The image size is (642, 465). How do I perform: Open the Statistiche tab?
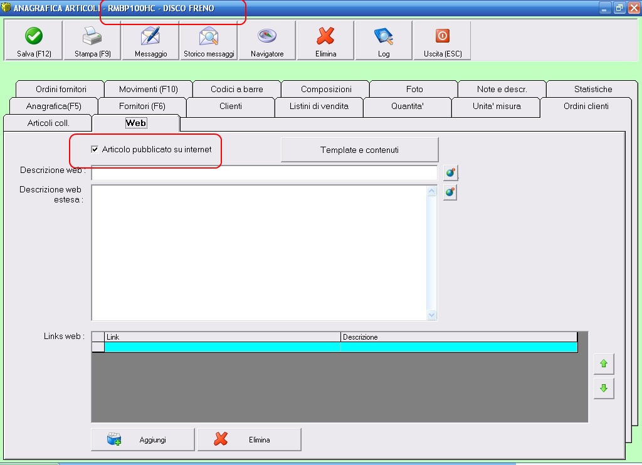(593, 89)
